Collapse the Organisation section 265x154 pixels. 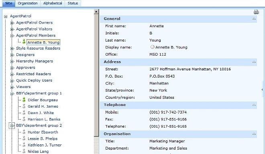pyautogui.click(x=254, y=134)
